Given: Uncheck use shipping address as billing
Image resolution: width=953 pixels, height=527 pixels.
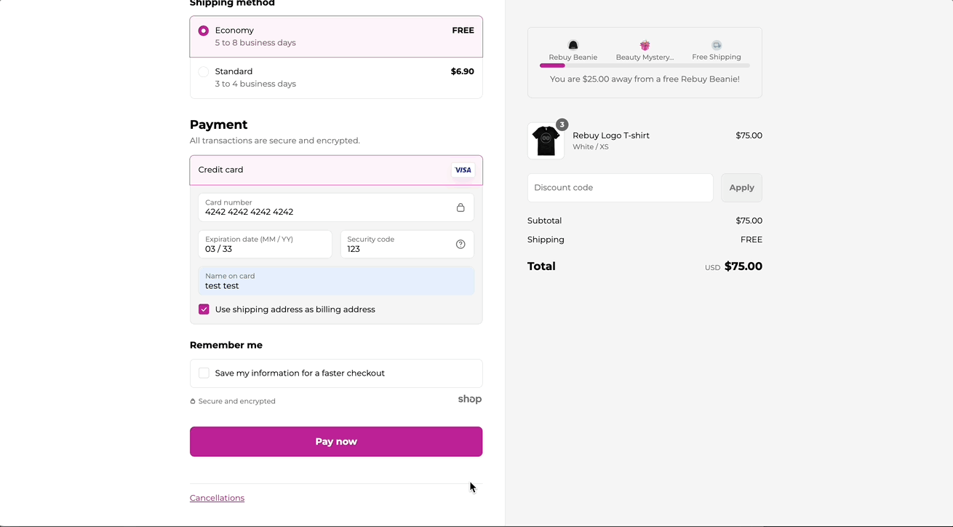Looking at the screenshot, I should (x=204, y=309).
